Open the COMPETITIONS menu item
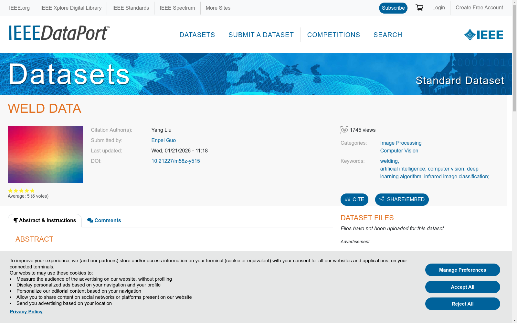The image size is (517, 323). 333,35
